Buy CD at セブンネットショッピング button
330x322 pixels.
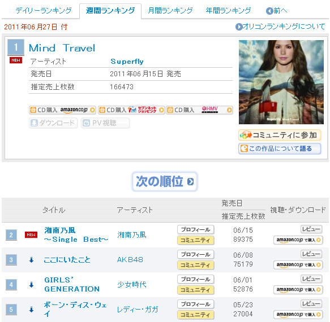[131, 110]
